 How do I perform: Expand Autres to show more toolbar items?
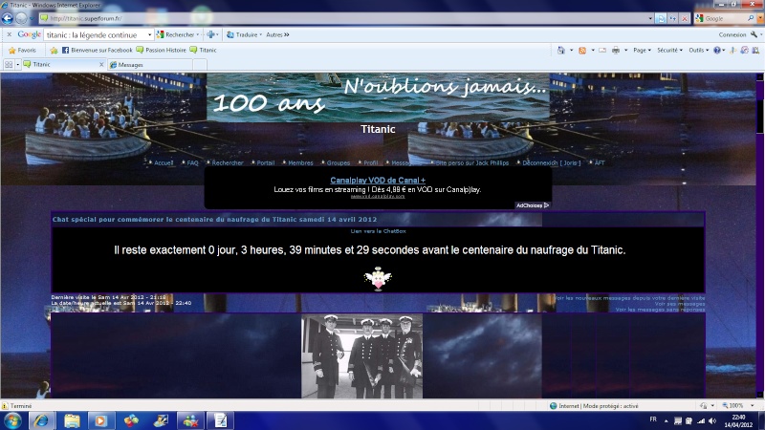coord(277,34)
